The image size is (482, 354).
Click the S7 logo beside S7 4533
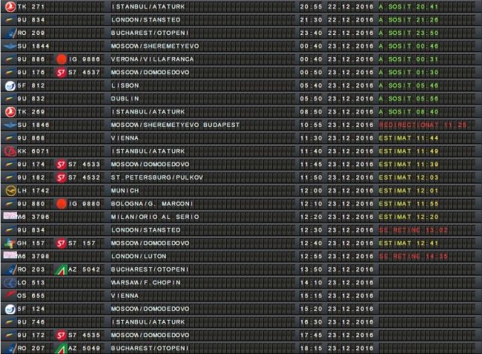[x=61, y=165]
